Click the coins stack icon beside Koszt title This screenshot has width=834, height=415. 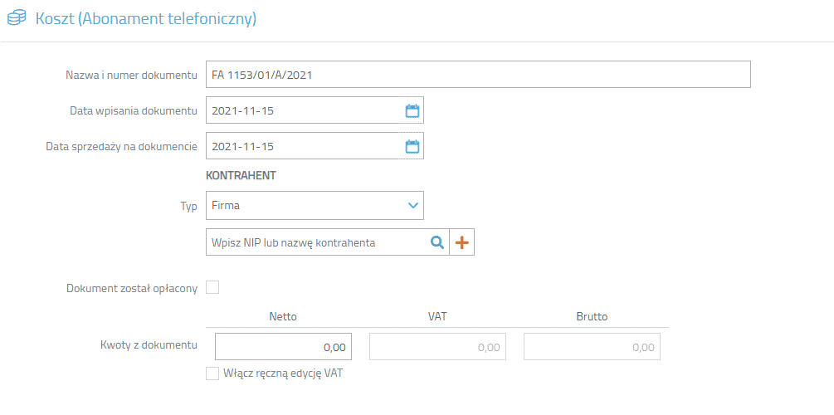click(16, 18)
